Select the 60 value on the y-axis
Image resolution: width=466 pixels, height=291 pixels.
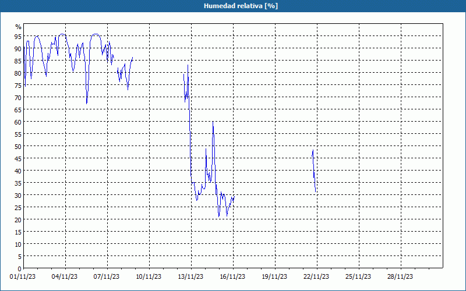click(x=18, y=122)
